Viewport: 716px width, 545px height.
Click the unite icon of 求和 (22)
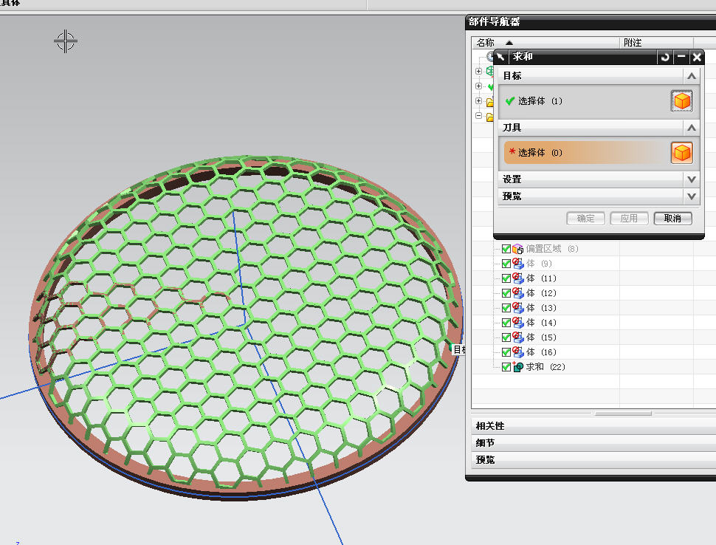pyautogui.click(x=517, y=367)
